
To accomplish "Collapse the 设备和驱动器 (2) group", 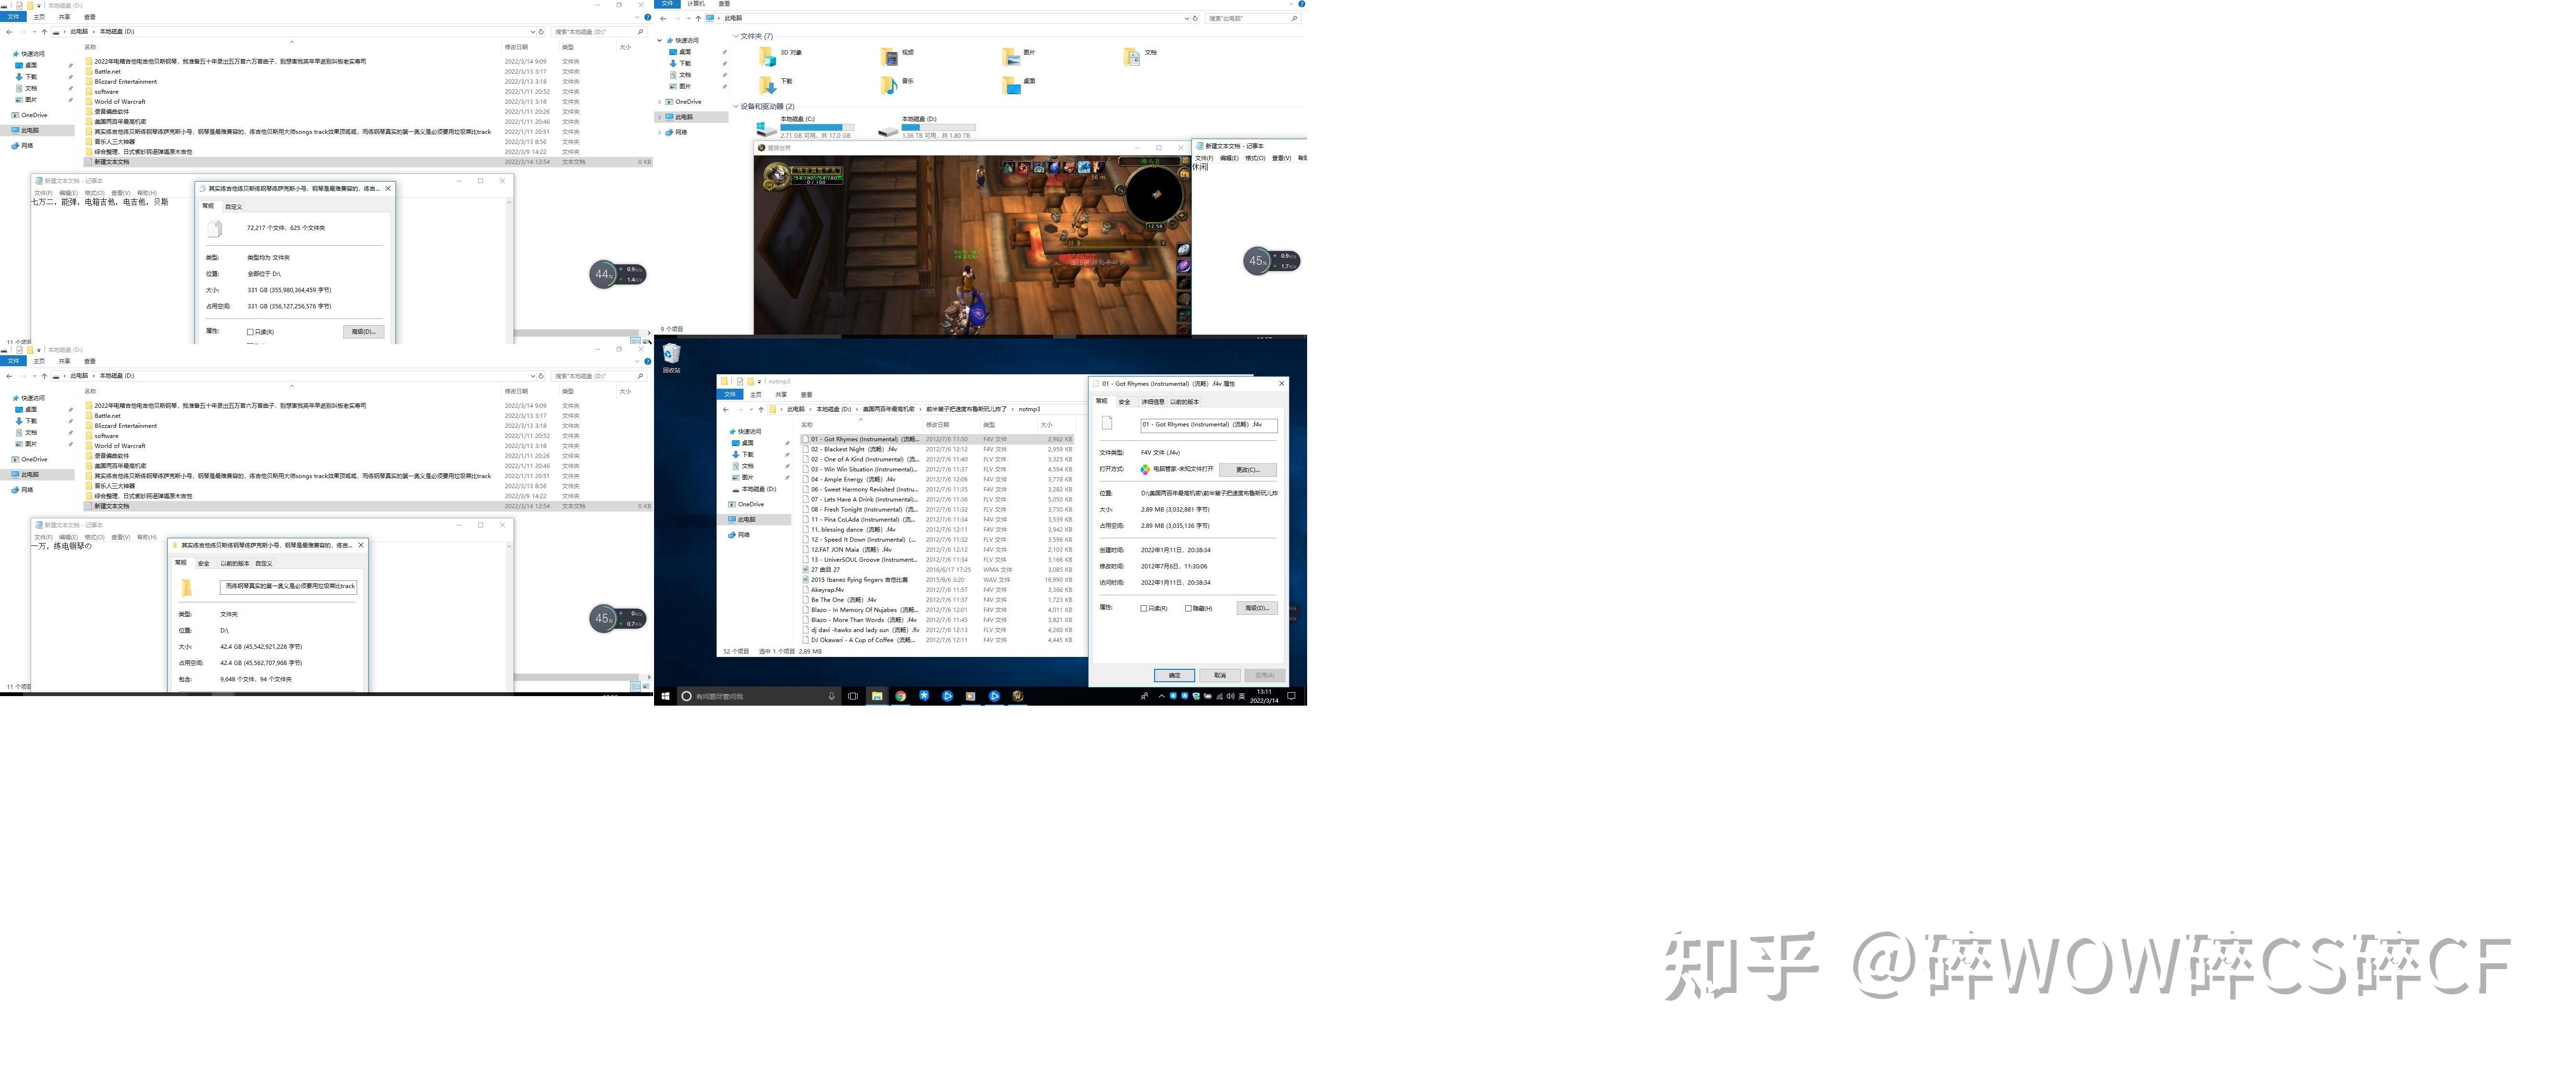I will click(736, 106).
